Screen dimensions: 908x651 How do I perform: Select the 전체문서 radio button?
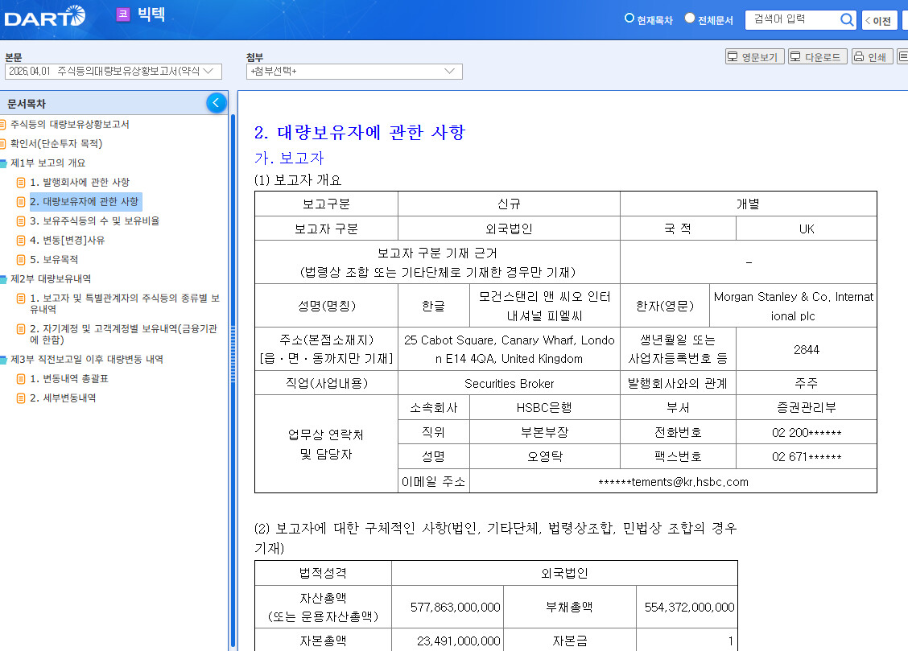click(x=690, y=19)
